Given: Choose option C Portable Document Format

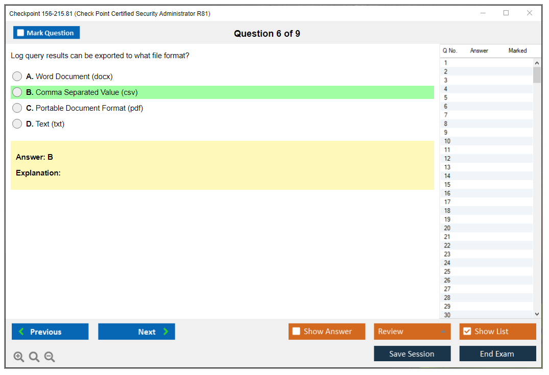Looking at the screenshot, I should pos(17,108).
